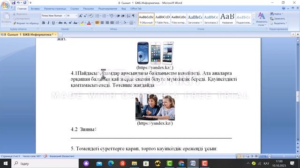Go to the Рассылки ribbon tab
Image resolution: width=300 pixels, height=168 pixels.
click(x=89, y=8)
